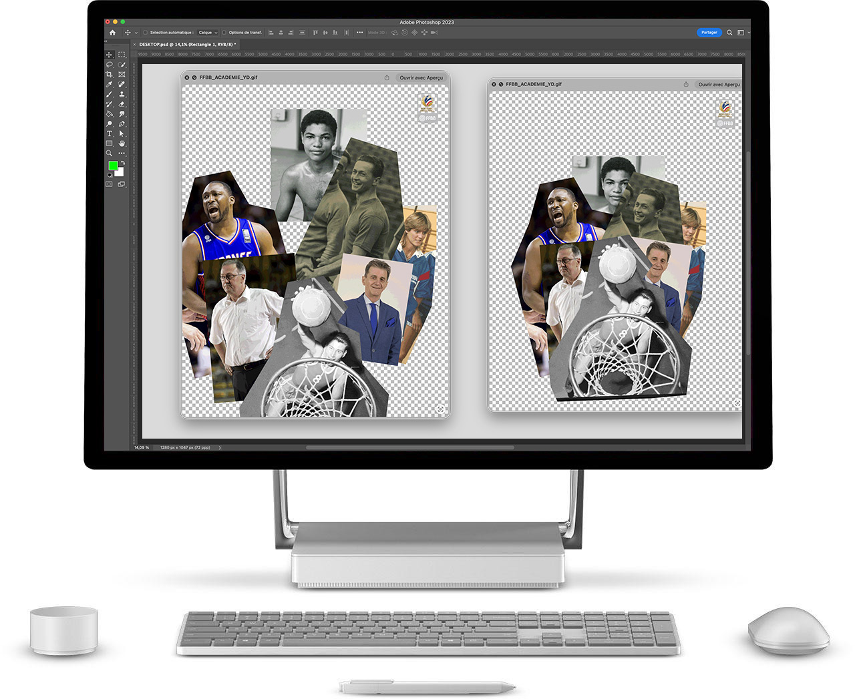Select the Zoom magnifier tool
This screenshot has height=699, width=855.
tap(110, 154)
